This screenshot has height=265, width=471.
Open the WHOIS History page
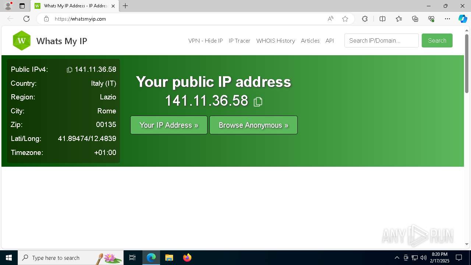coord(276,41)
